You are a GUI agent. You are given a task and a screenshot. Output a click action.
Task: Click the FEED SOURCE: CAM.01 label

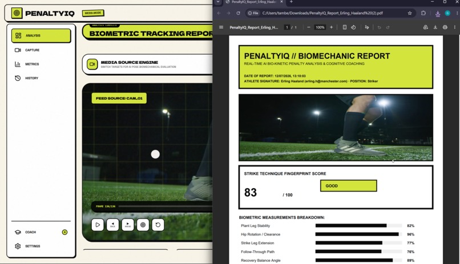[119, 98]
